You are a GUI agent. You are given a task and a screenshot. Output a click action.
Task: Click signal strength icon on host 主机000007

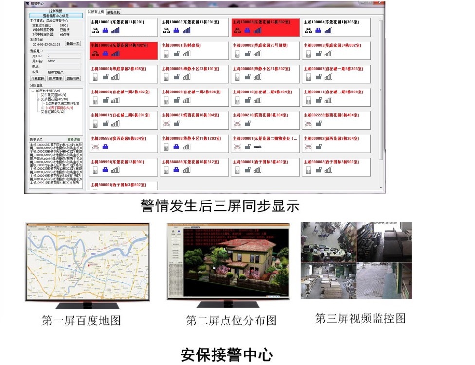pyautogui.click(x=328, y=76)
